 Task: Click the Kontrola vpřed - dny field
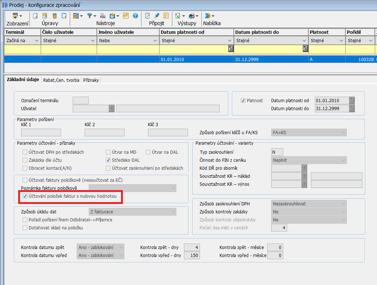(192, 256)
